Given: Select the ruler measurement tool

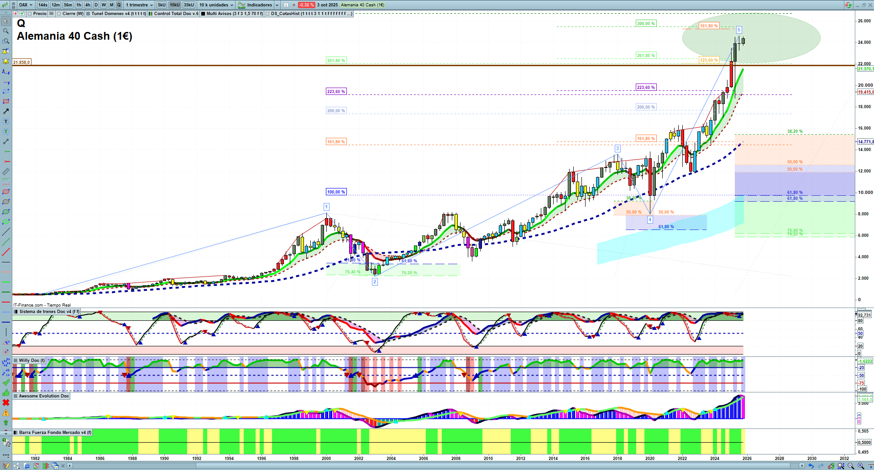Looking at the screenshot, I should point(6,172).
